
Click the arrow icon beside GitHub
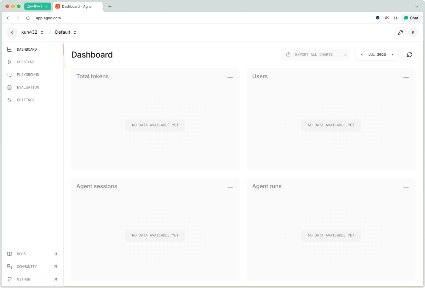[x=56, y=279]
